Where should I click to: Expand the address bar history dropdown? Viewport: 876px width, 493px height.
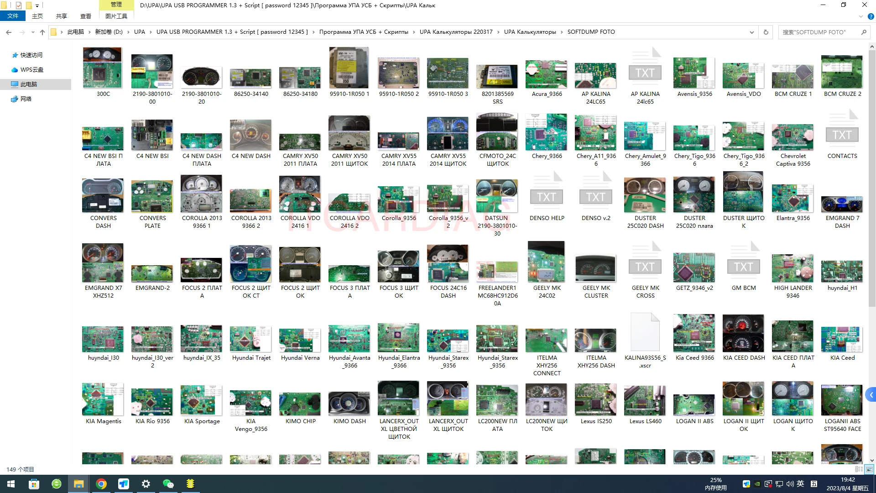click(751, 32)
